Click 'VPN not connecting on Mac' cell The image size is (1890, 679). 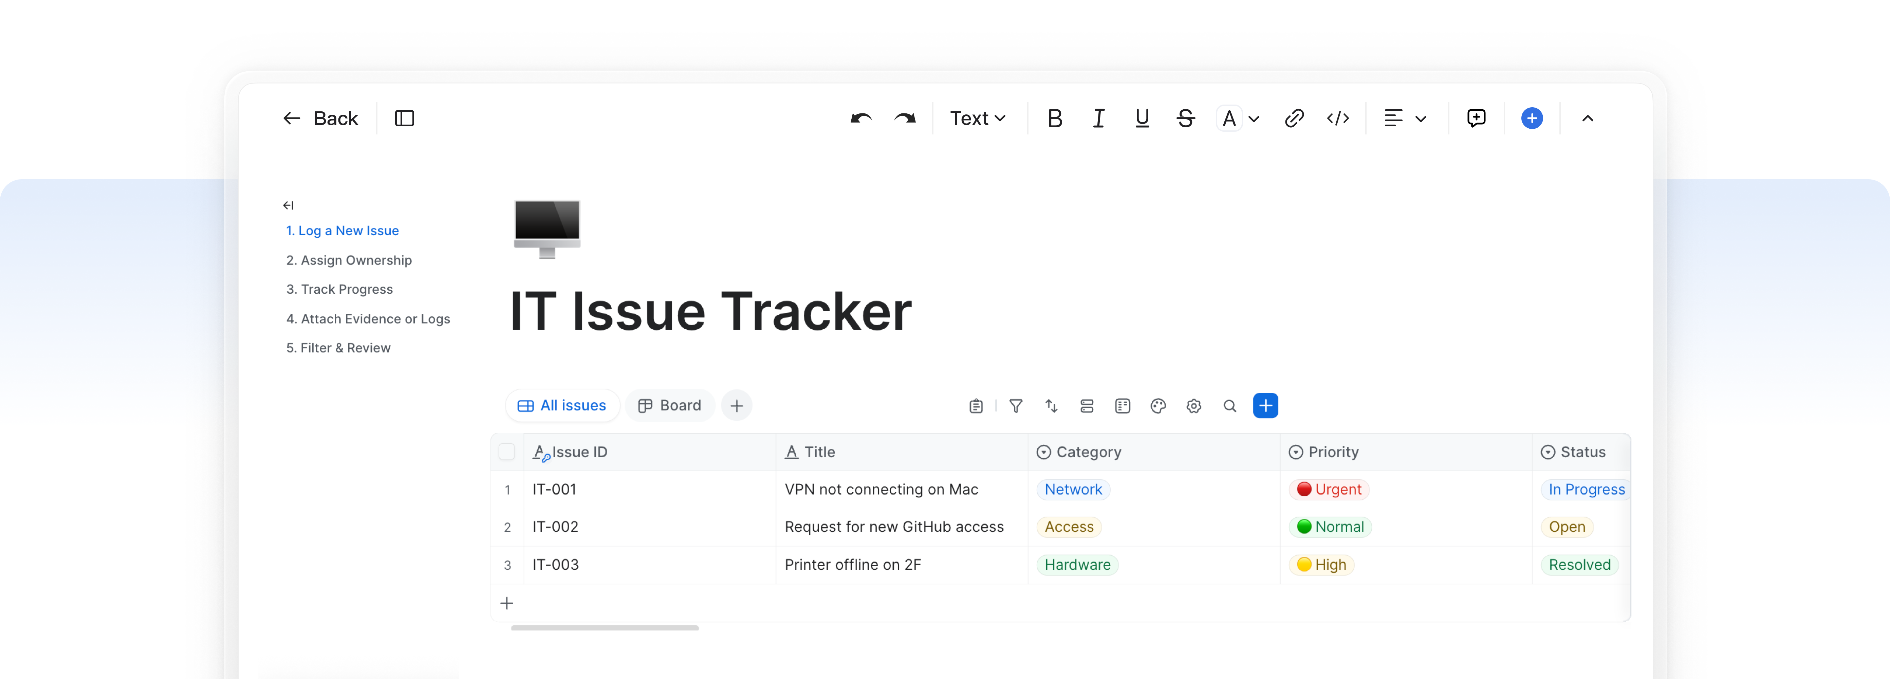[x=902, y=490]
